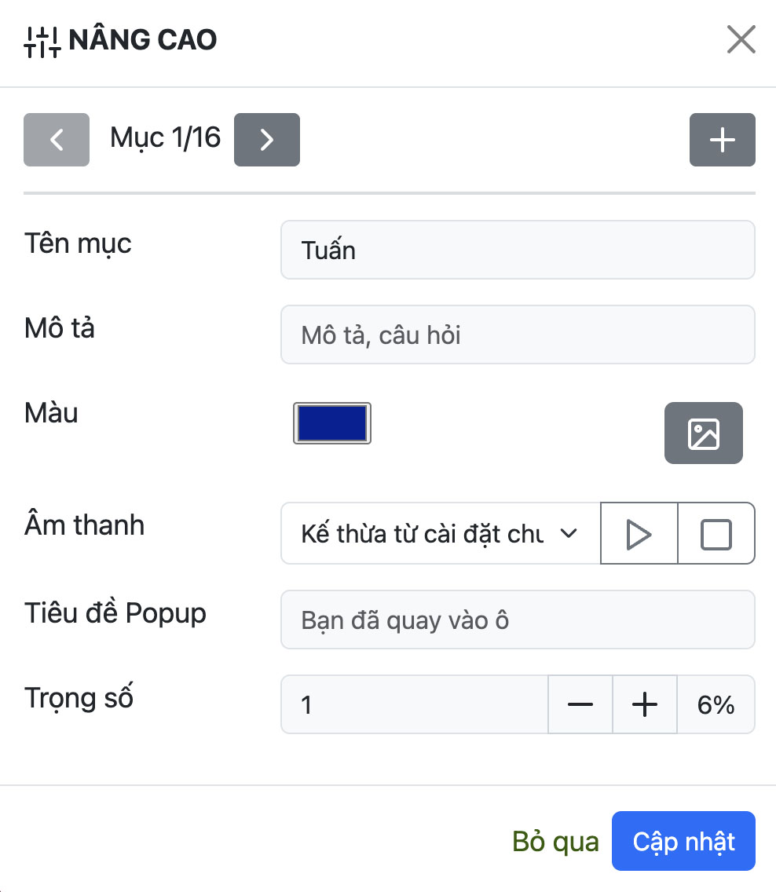Viewport: 776px width, 892px height.
Task: Go to the previous item arrow
Action: coord(57,140)
